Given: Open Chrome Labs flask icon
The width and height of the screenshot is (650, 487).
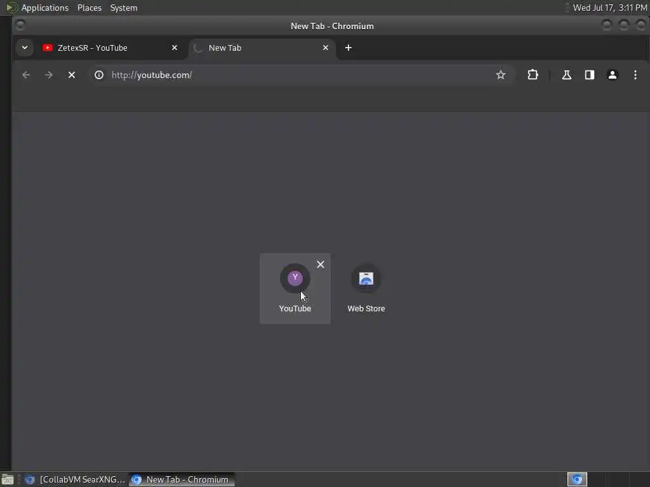Looking at the screenshot, I should pos(567,75).
